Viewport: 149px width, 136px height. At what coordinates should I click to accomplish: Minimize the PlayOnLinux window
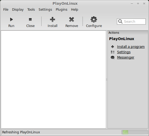[x=132, y=4]
